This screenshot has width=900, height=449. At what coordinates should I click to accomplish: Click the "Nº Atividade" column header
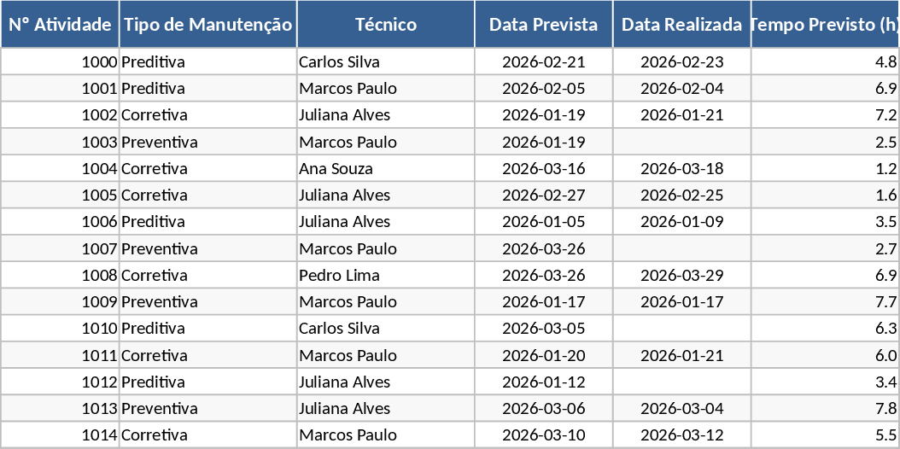pos(60,25)
